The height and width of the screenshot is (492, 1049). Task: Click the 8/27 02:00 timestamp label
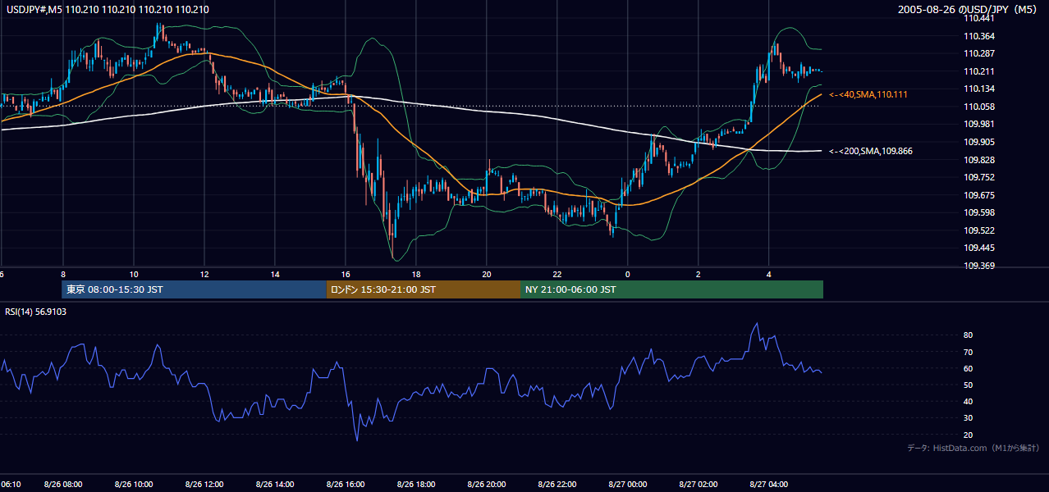699,485
